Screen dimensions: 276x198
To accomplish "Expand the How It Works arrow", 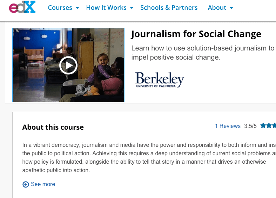I will [132, 8].
